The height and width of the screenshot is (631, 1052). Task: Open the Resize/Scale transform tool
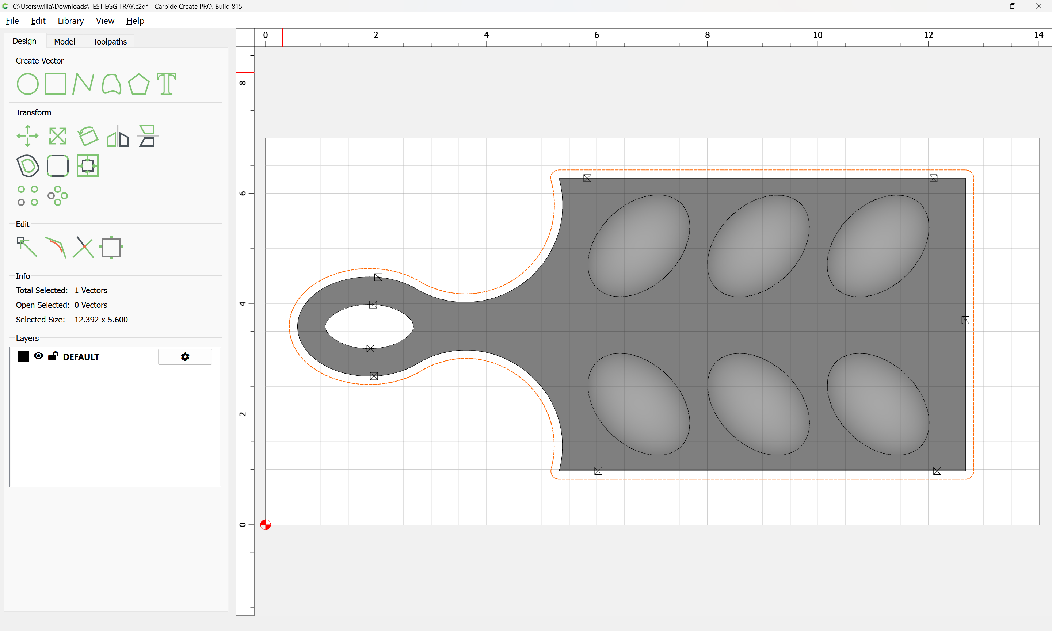(57, 136)
